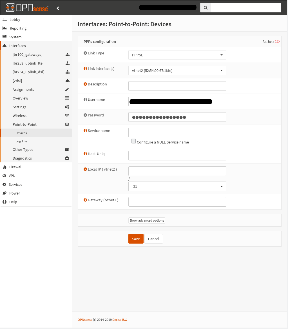Click the Reporting chart icon
Viewport: 288px width, 329px height.
(x=5, y=28)
